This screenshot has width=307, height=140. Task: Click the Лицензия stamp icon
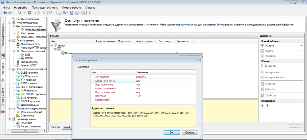[18, 123]
